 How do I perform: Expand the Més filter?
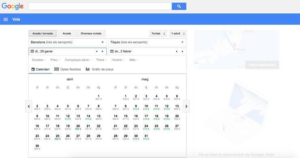coord(133,60)
